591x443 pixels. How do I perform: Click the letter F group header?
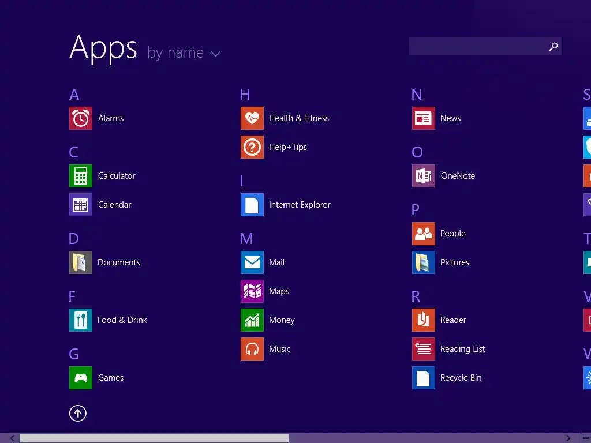72,296
